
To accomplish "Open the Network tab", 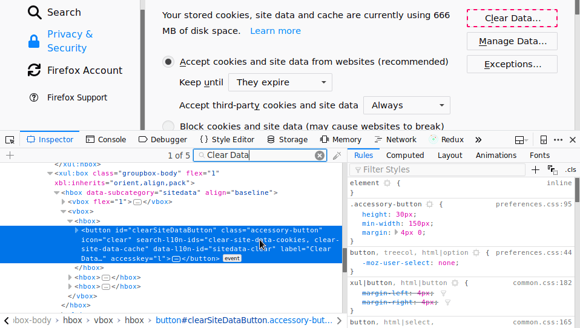I will (x=395, y=140).
